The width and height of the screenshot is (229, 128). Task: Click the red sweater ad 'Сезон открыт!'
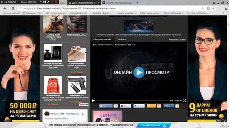coord(53,85)
